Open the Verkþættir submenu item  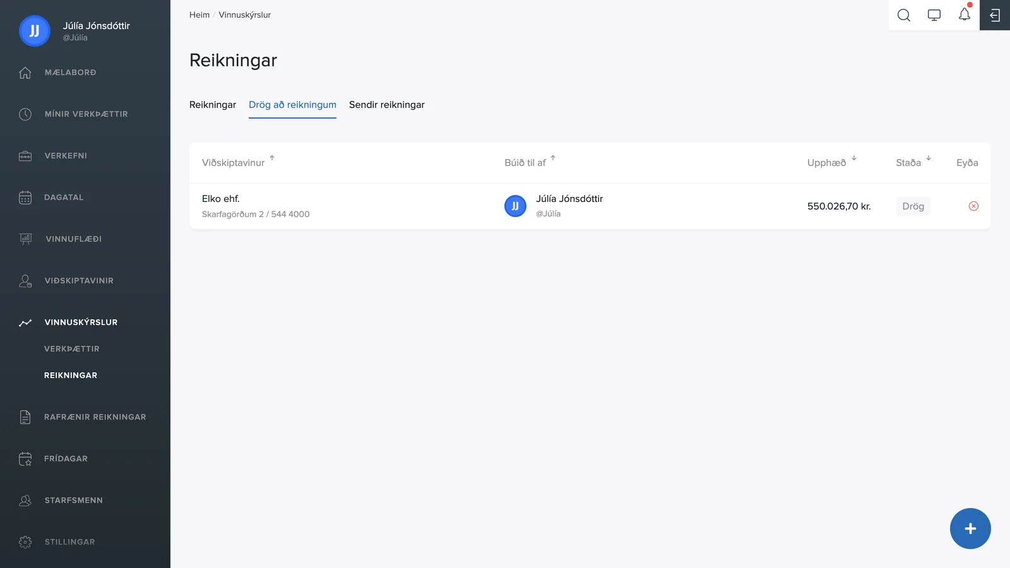coord(72,349)
